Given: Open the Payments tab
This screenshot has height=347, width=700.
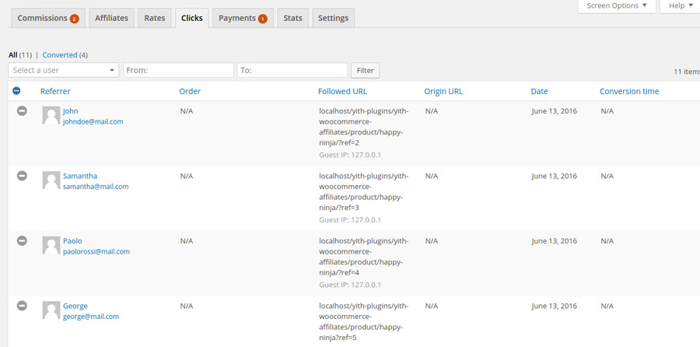Looking at the screenshot, I should tap(242, 18).
